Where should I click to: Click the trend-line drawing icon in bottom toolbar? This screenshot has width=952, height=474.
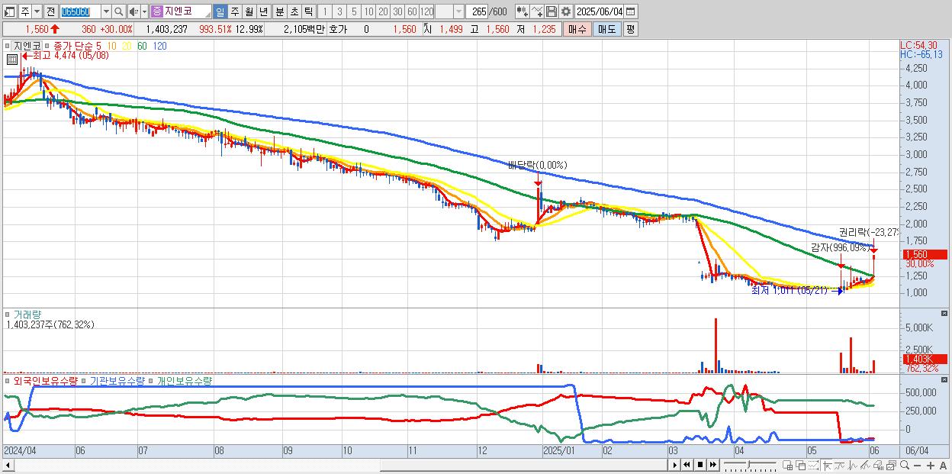(x=840, y=465)
